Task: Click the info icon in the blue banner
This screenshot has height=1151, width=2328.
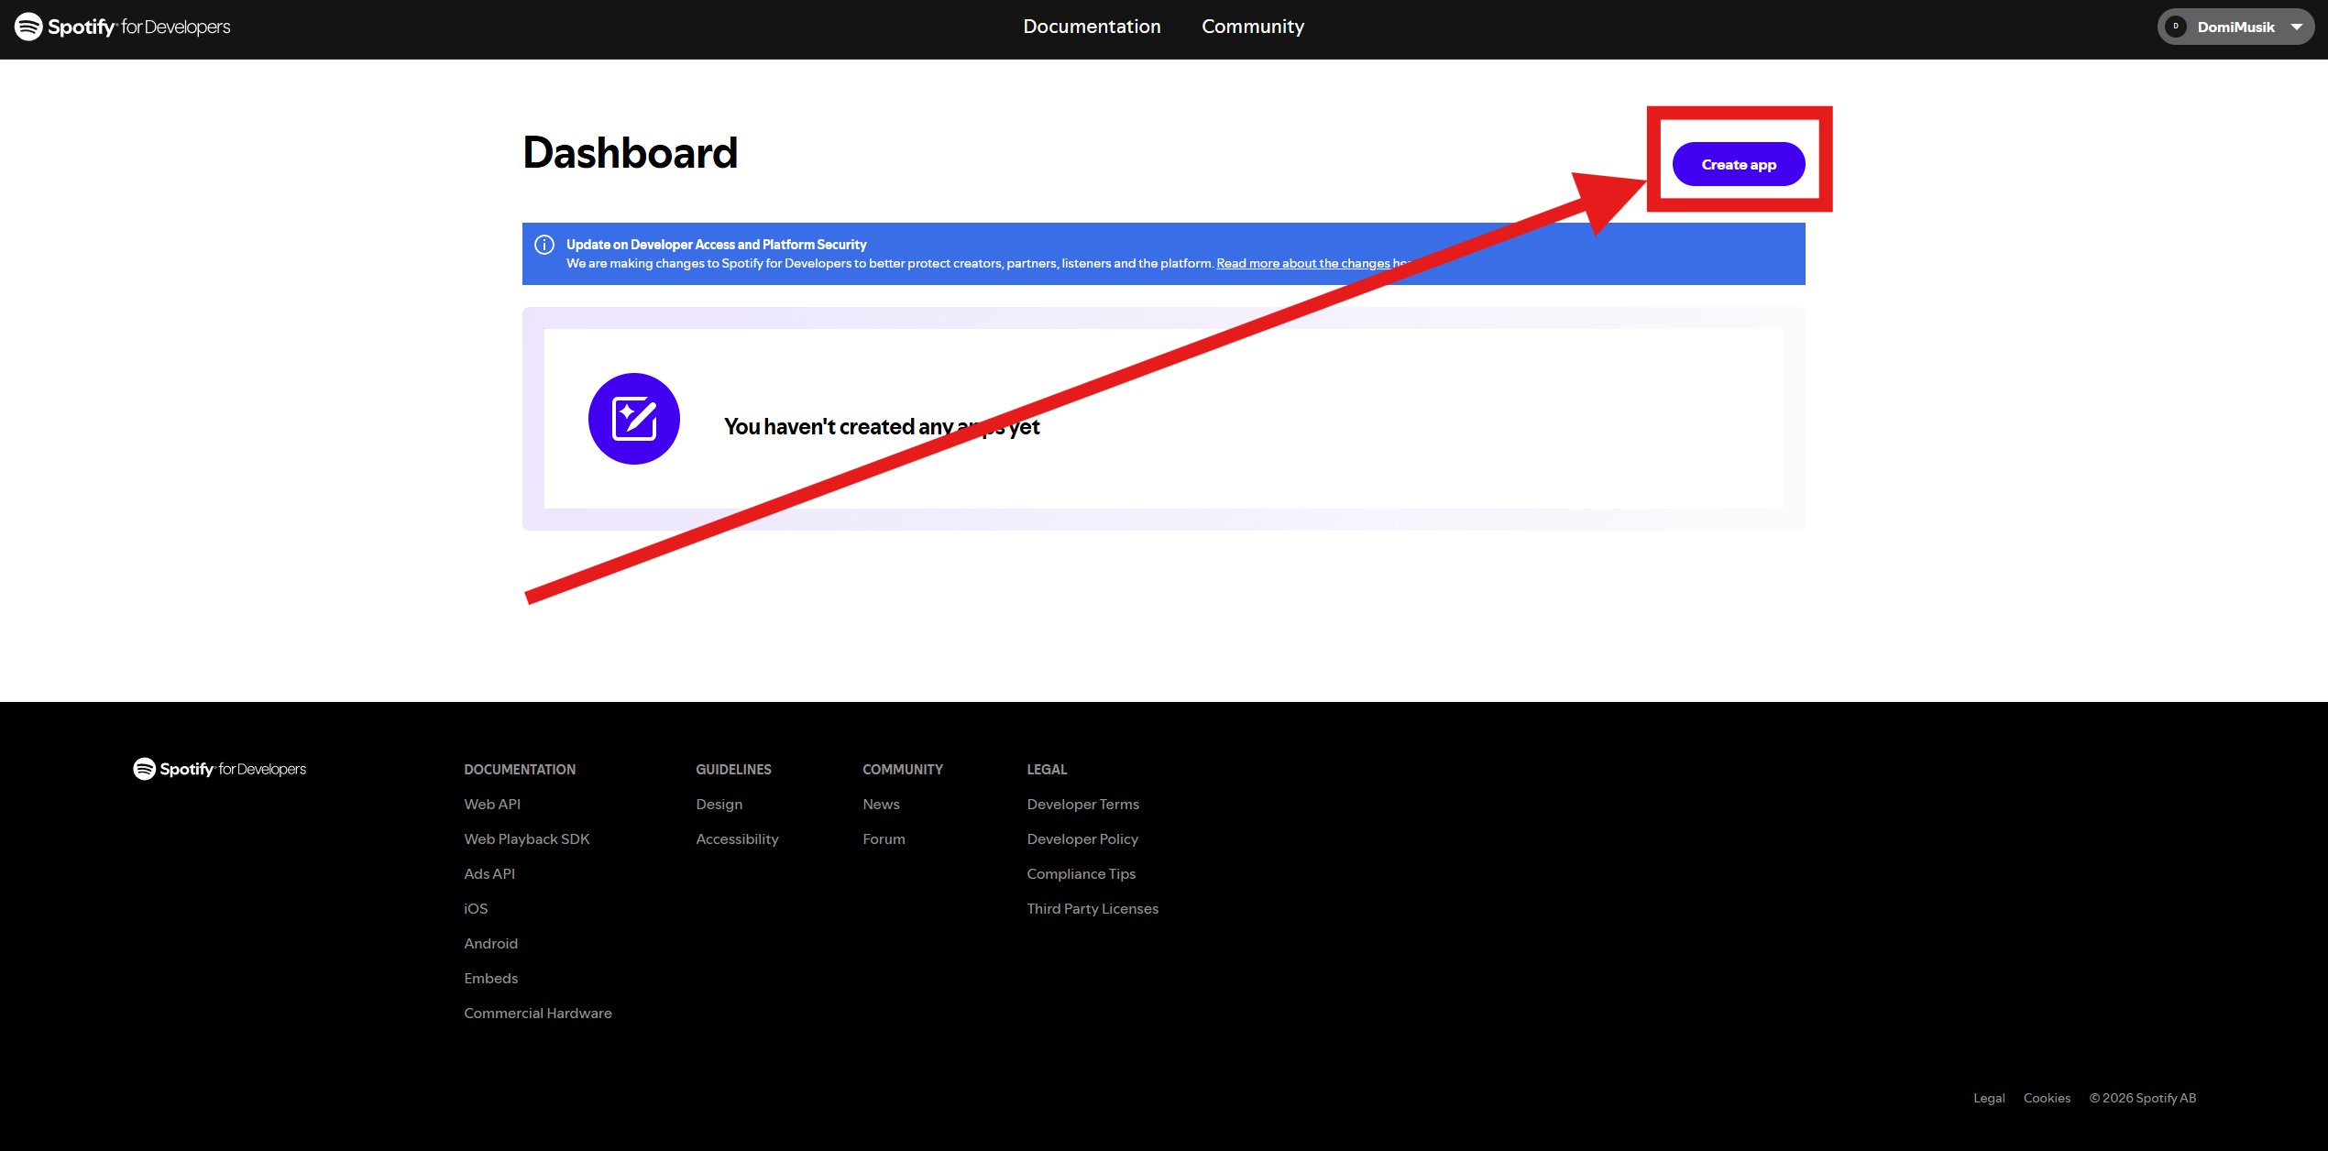Action: pos(544,245)
